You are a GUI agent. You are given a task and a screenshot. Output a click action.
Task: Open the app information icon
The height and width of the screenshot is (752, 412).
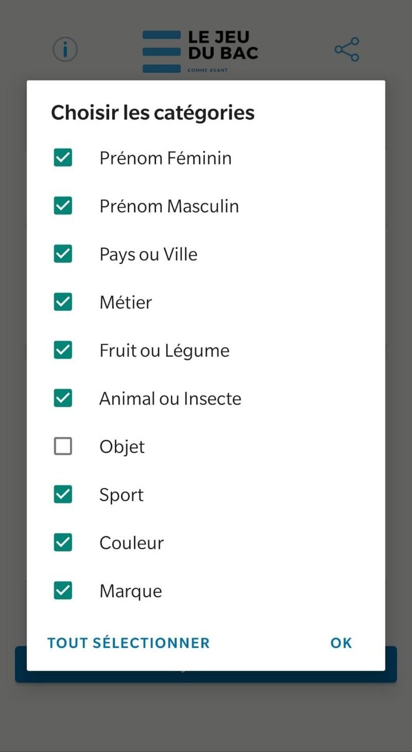pos(65,49)
